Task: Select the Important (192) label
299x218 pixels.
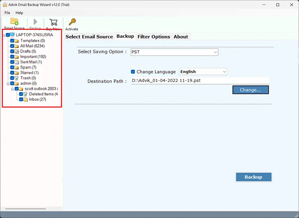Action: pyautogui.click(x=33, y=57)
